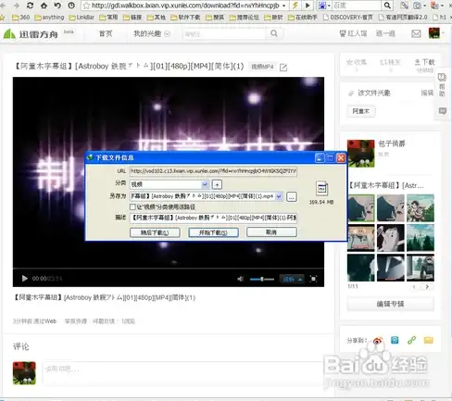The image size is (452, 401).
Task: Select the first green-bordered album thumbnail
Action: [361, 208]
